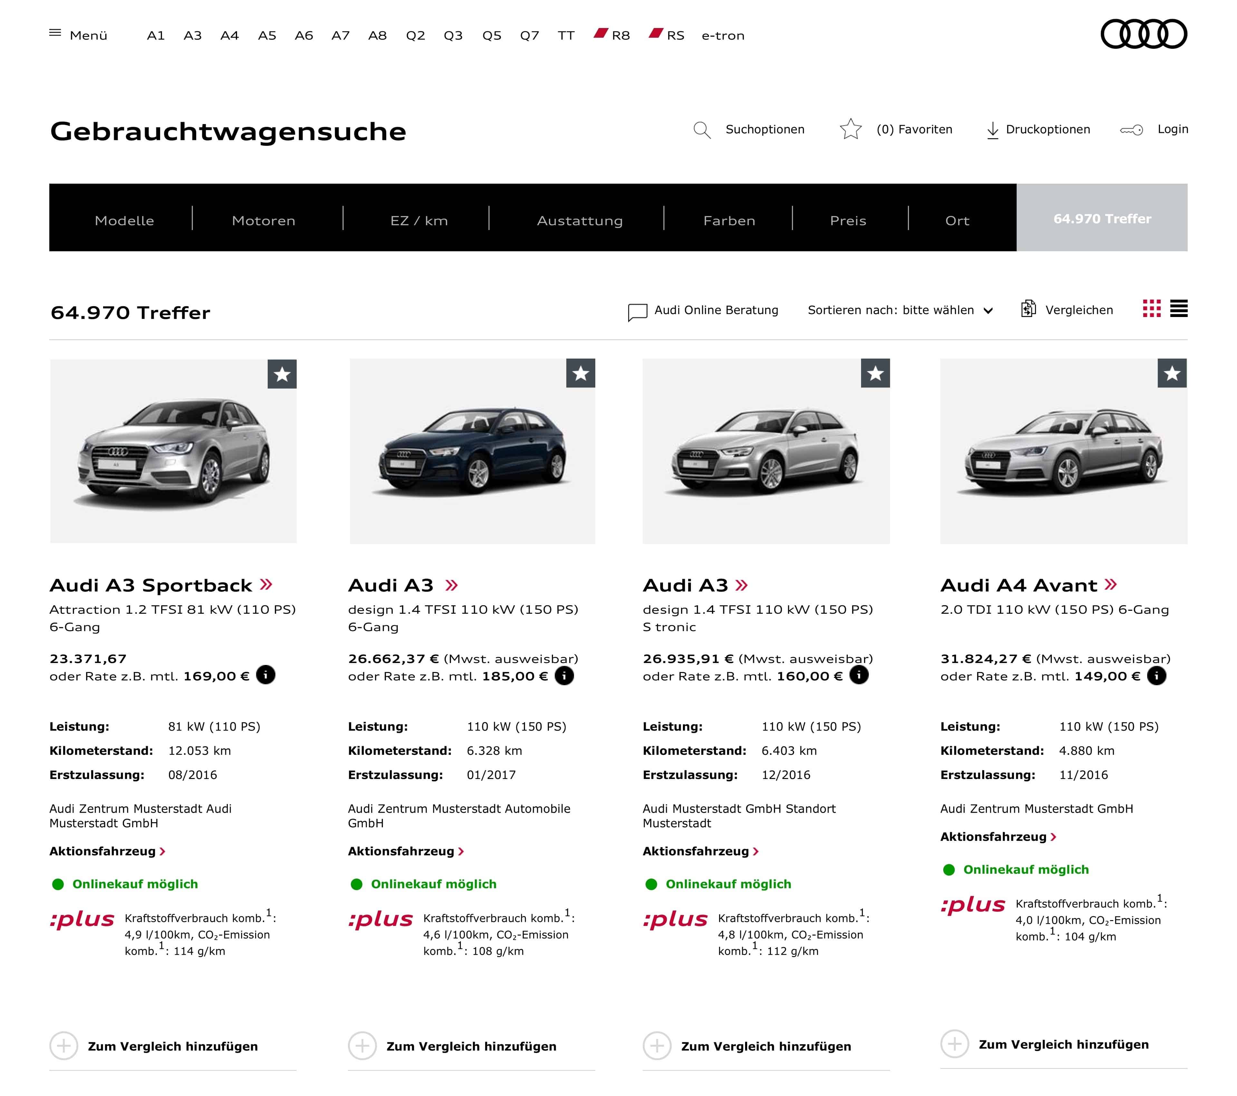Click the 64.970 Treffer results button

(1101, 218)
